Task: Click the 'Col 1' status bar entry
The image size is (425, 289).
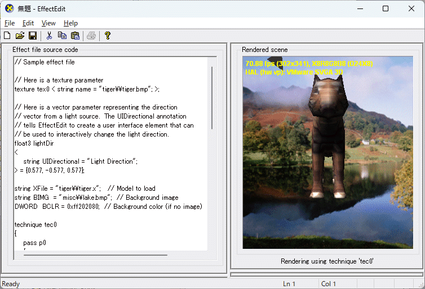Action: click(329, 284)
